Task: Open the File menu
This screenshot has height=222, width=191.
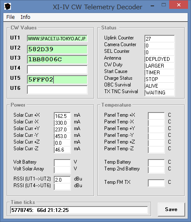Action: (10, 17)
